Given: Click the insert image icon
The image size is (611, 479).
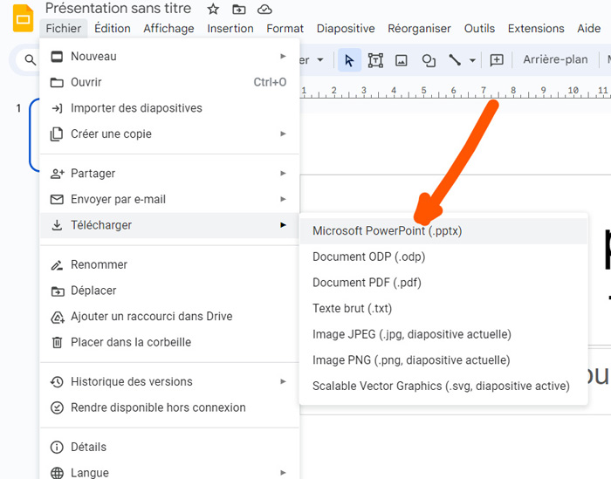Looking at the screenshot, I should pyautogui.click(x=401, y=60).
